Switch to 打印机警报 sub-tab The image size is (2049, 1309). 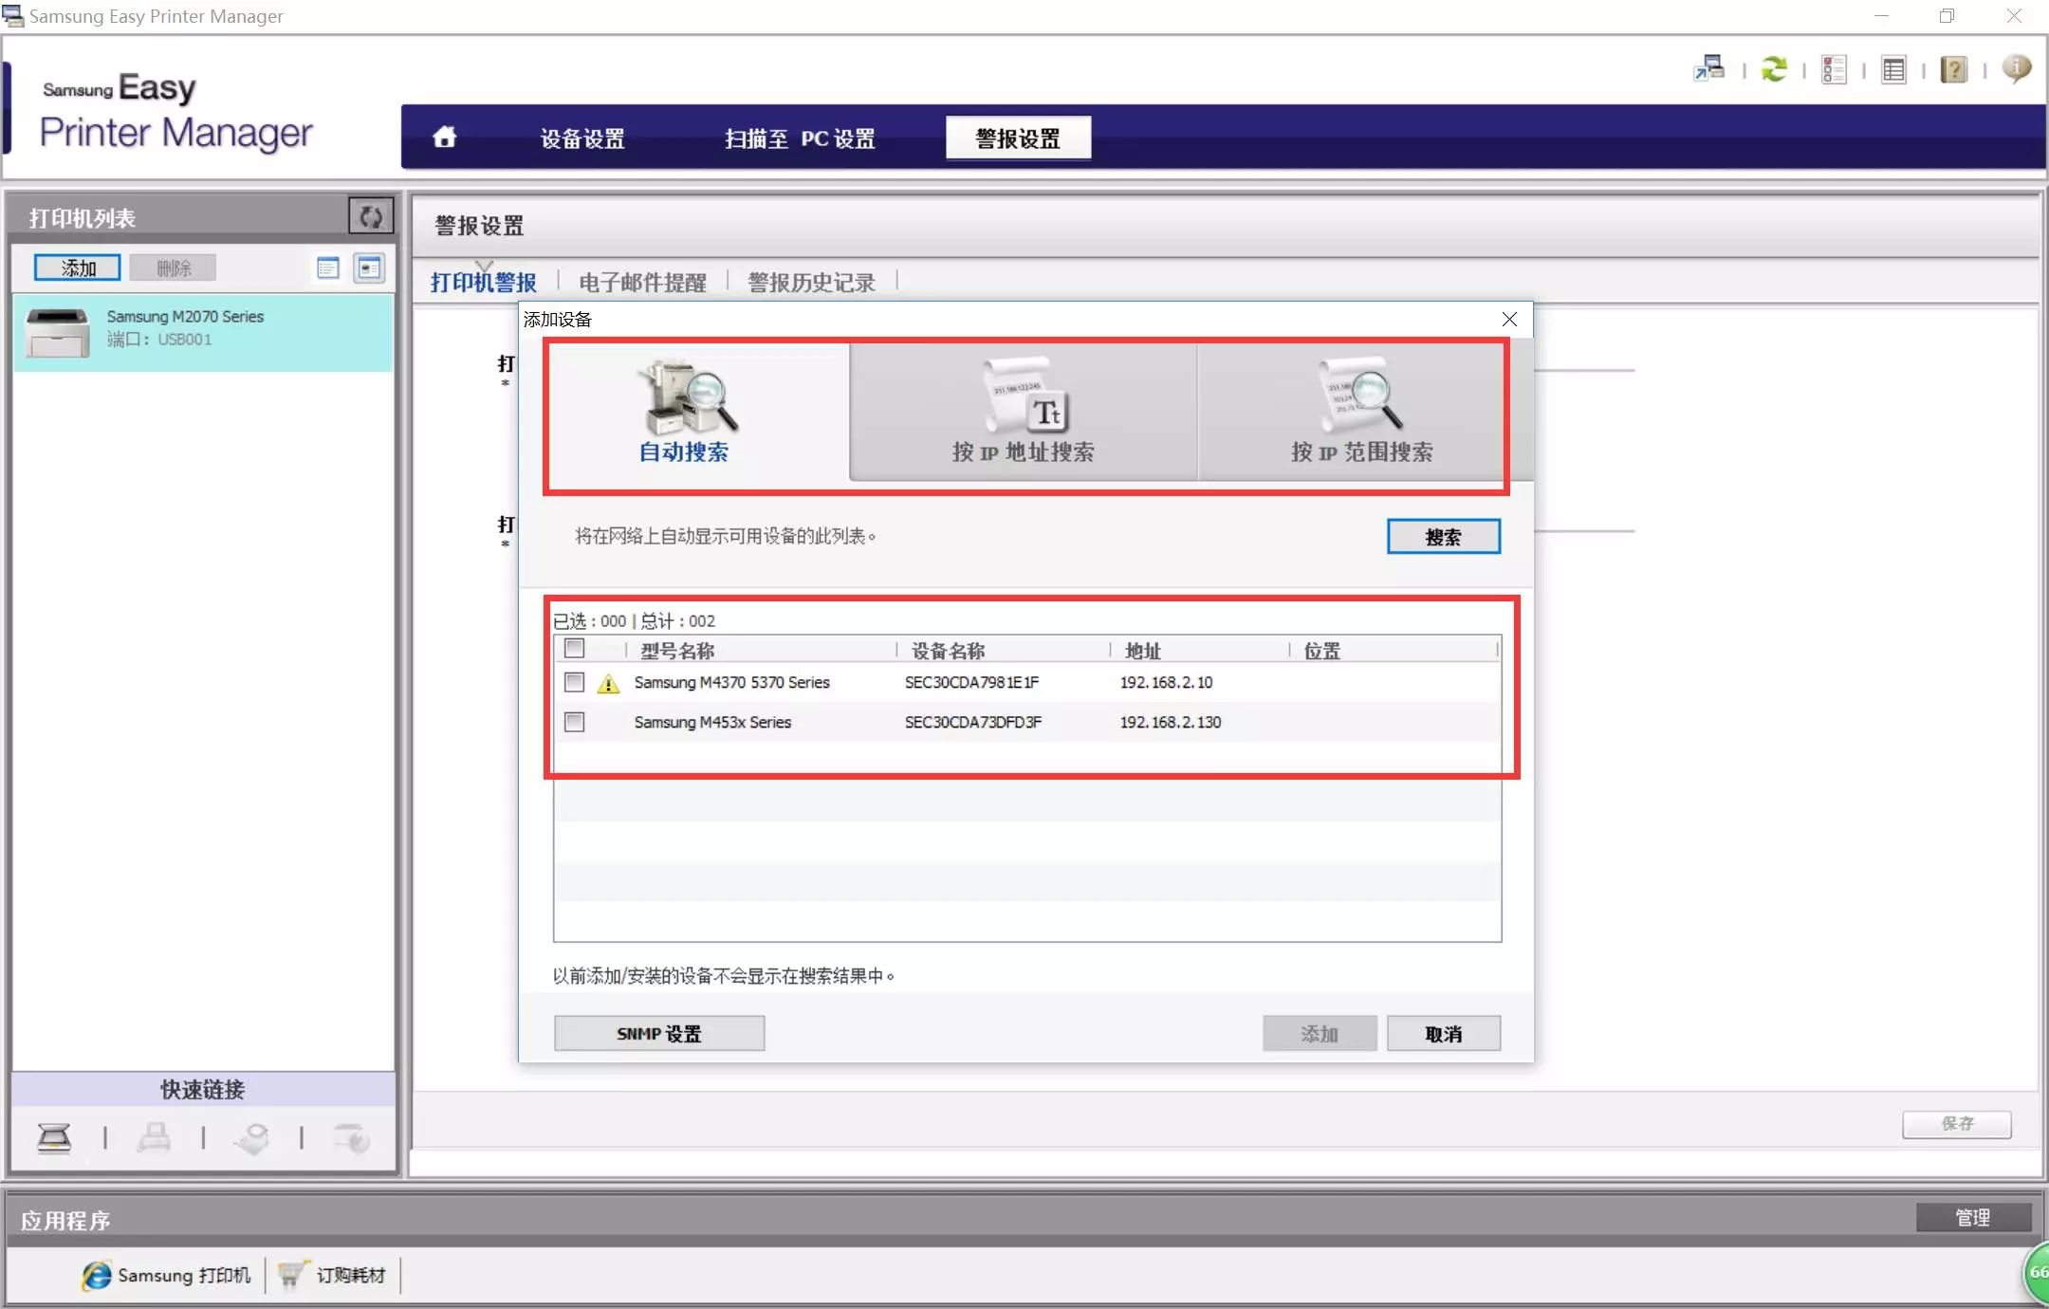click(x=484, y=282)
